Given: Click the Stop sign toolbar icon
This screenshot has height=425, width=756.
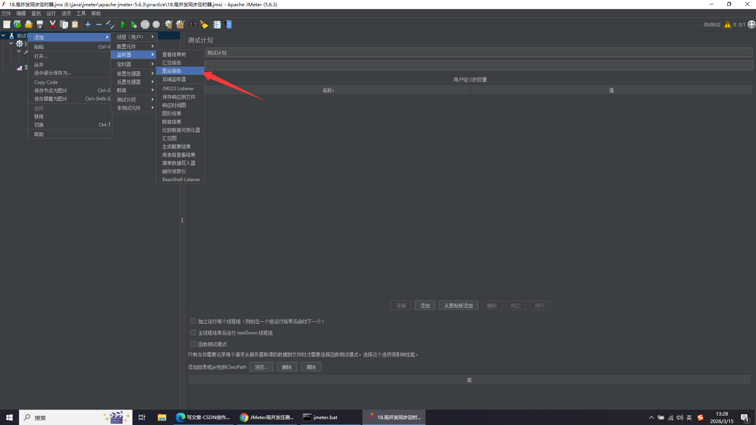Looking at the screenshot, I should (145, 24).
